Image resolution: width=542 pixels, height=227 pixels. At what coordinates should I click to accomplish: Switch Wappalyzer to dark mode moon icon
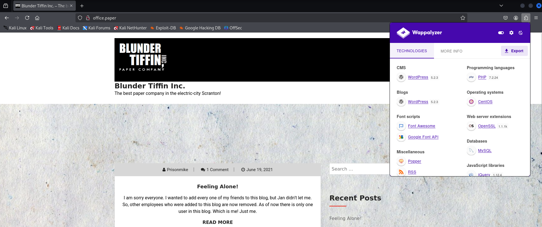[521, 33]
